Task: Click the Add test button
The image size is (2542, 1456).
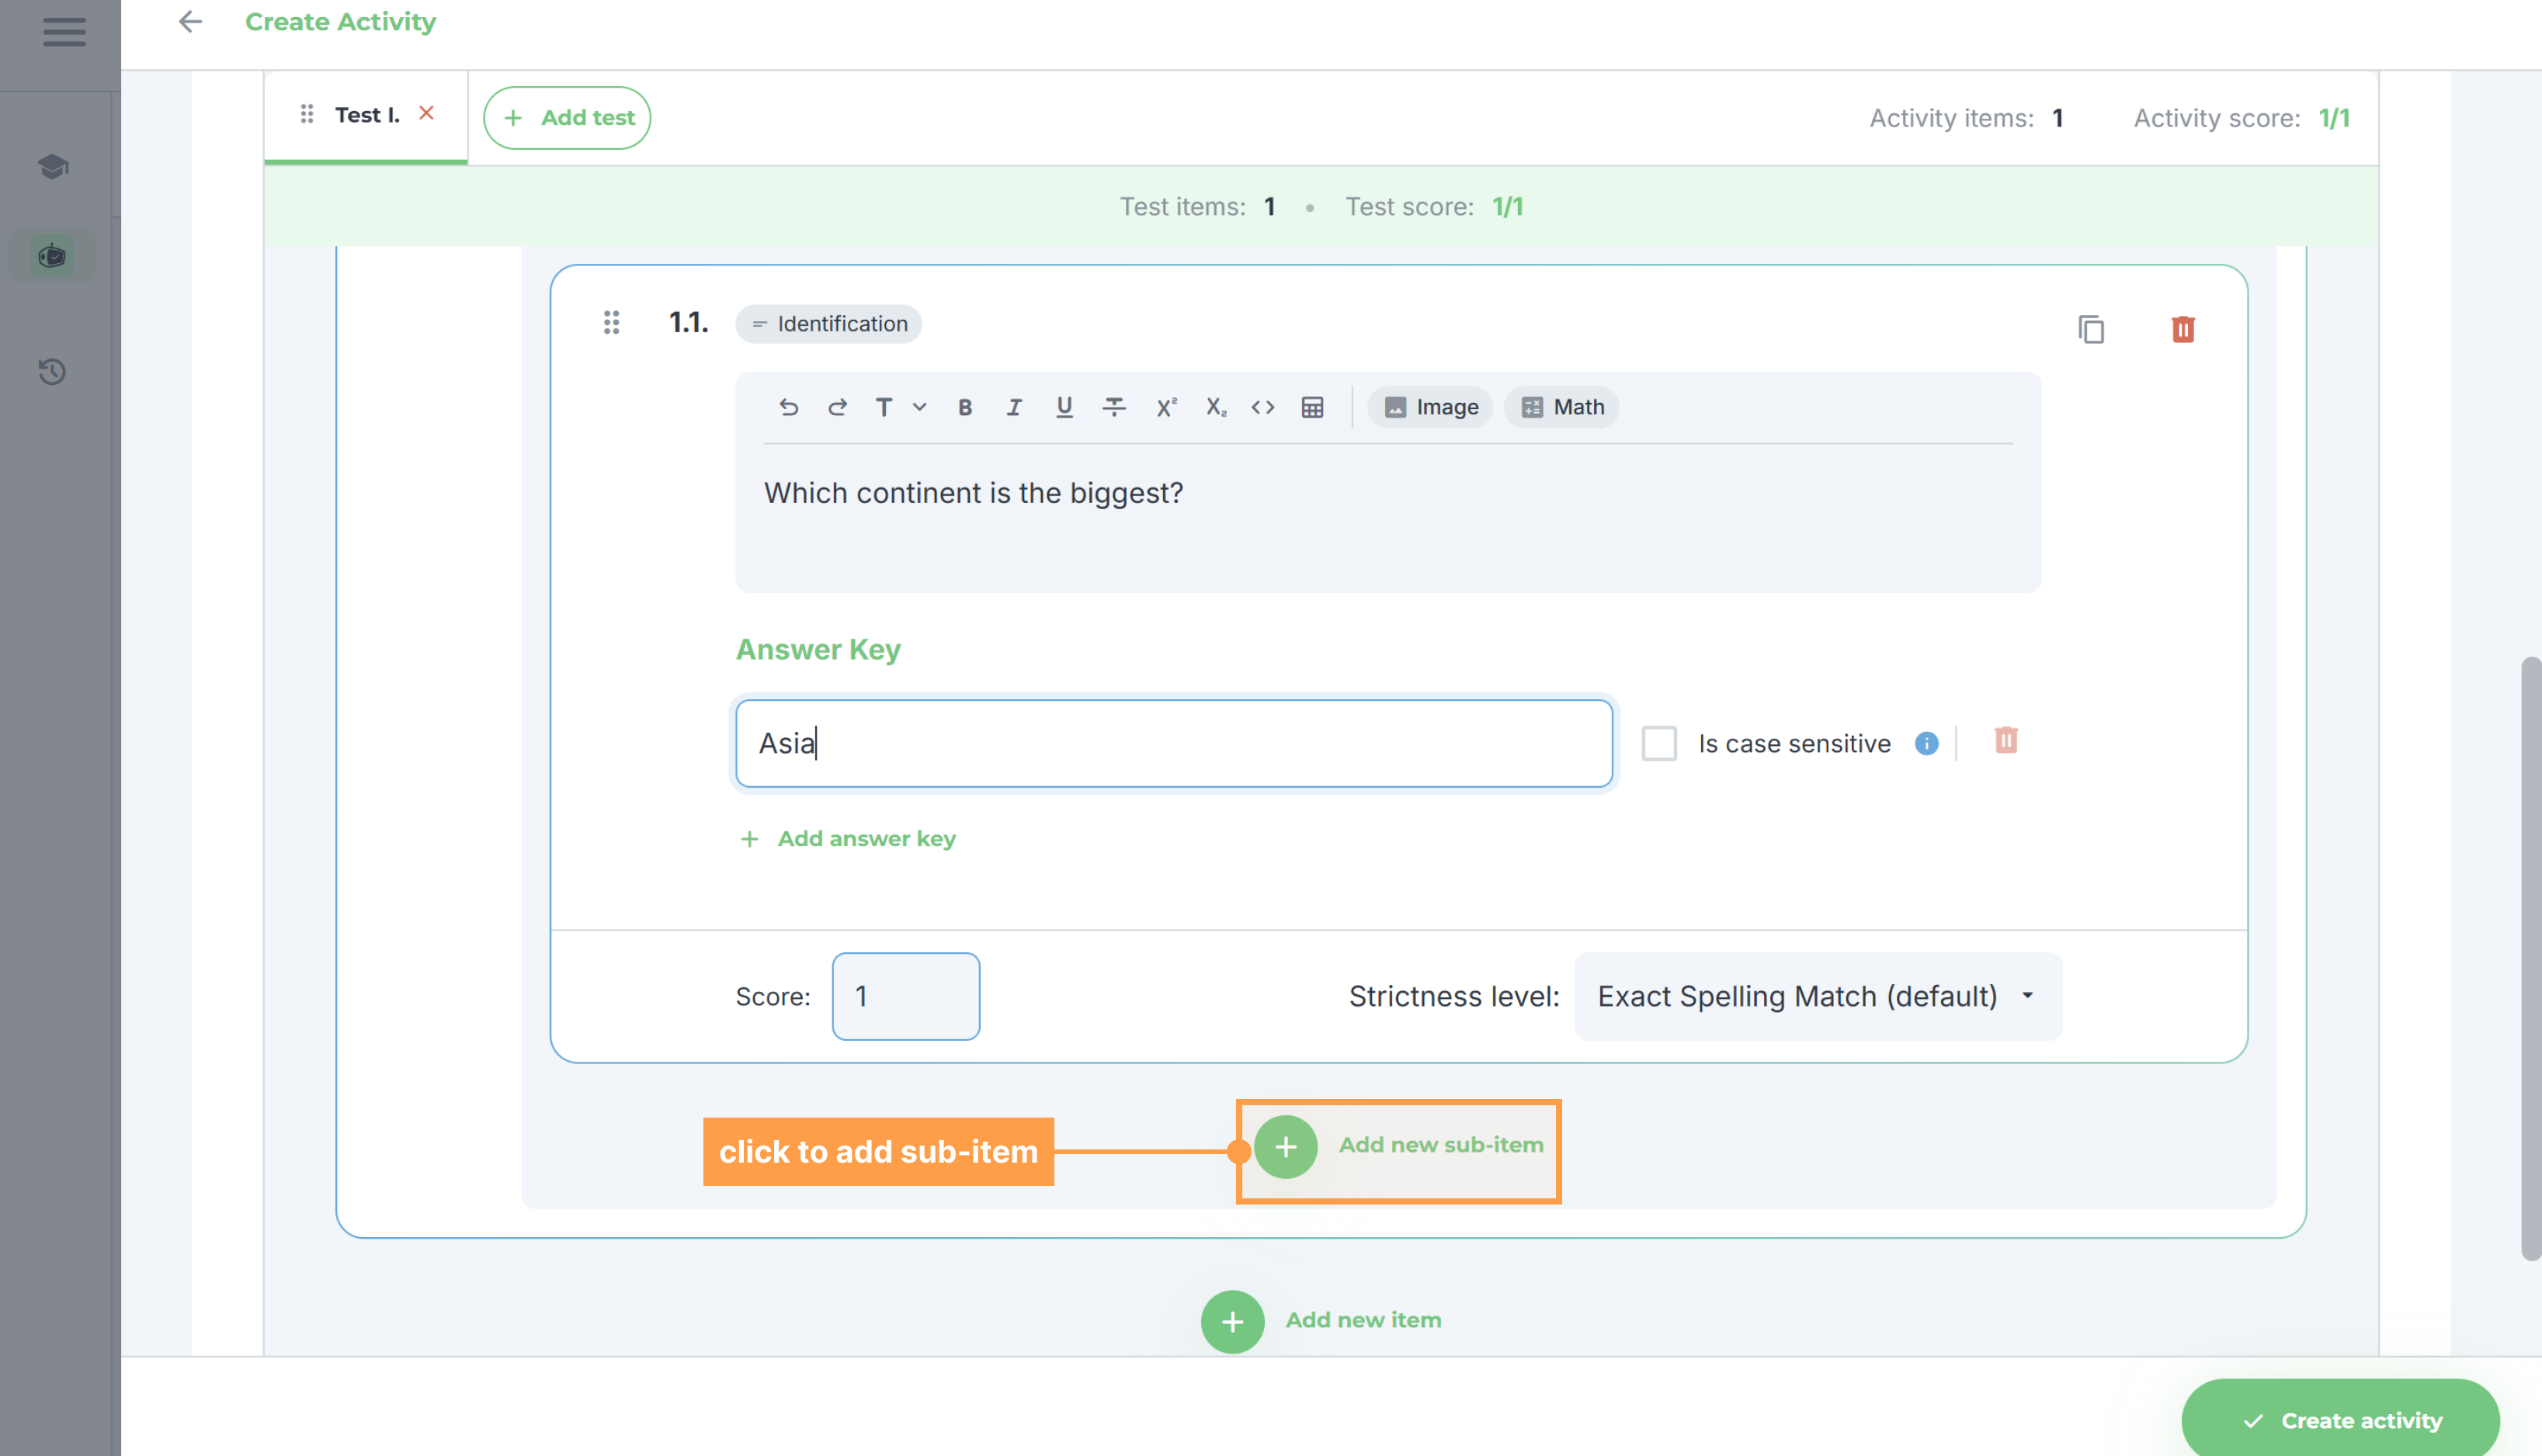Action: 568,118
